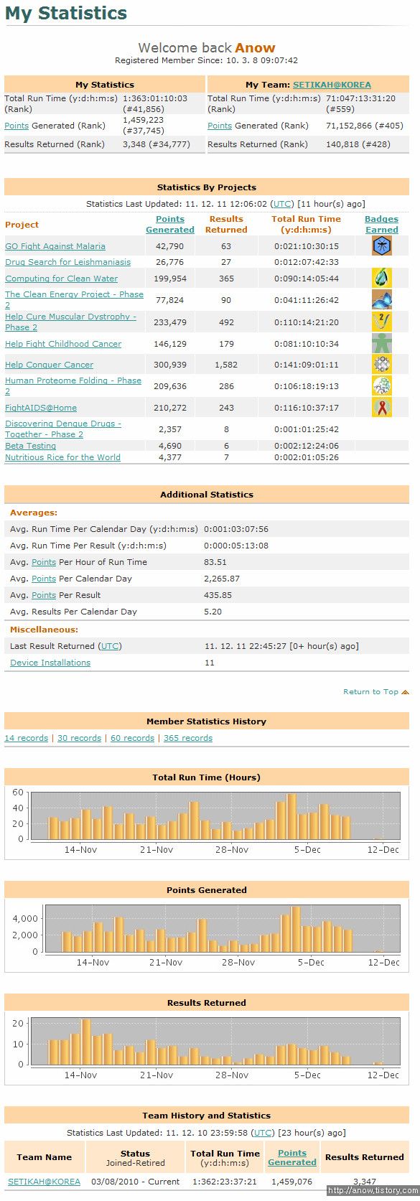Click Points link in Per Calendar Day row
This screenshot has width=420, height=1201.
[x=44, y=579]
